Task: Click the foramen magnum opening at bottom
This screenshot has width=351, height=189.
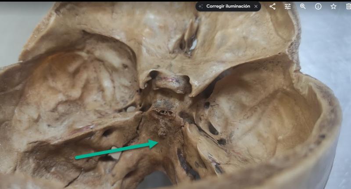Action: pyautogui.click(x=154, y=181)
